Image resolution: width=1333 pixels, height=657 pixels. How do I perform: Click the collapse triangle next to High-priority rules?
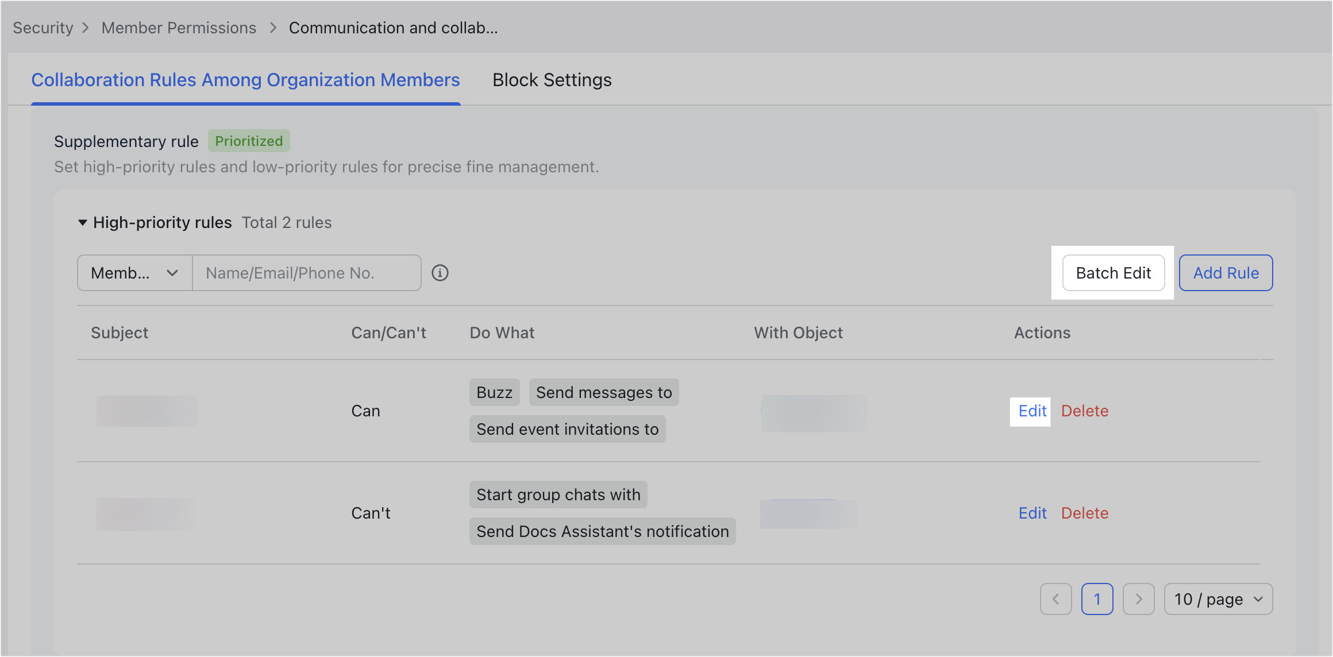click(x=82, y=222)
